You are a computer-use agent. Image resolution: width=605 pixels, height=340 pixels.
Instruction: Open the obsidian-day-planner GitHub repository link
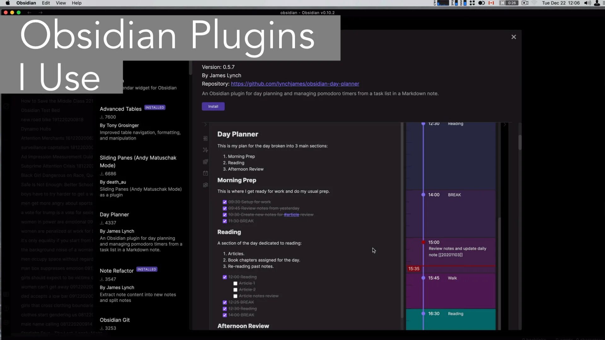pos(295,84)
